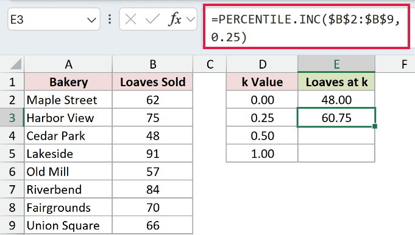Select the 'Riverbend' cell
Image resolution: width=415 pixels, height=235 pixels.
(68, 189)
